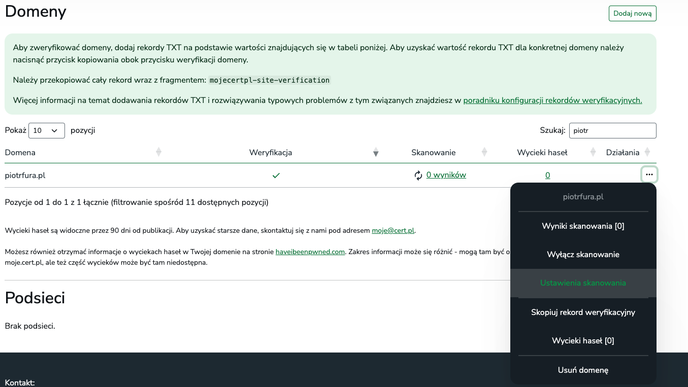The height and width of the screenshot is (387, 688).
Task: Open the 0 wyników scan link
Action: tap(446, 175)
